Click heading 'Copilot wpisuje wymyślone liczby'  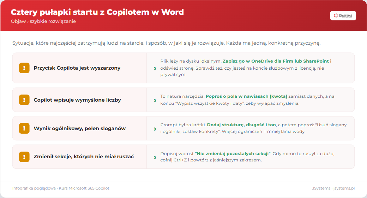click(x=77, y=100)
